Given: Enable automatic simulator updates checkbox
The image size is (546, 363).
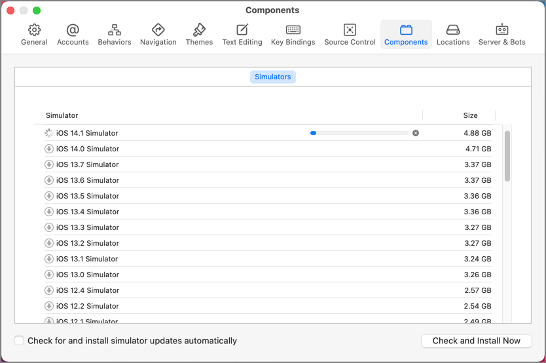Looking at the screenshot, I should pyautogui.click(x=19, y=340).
